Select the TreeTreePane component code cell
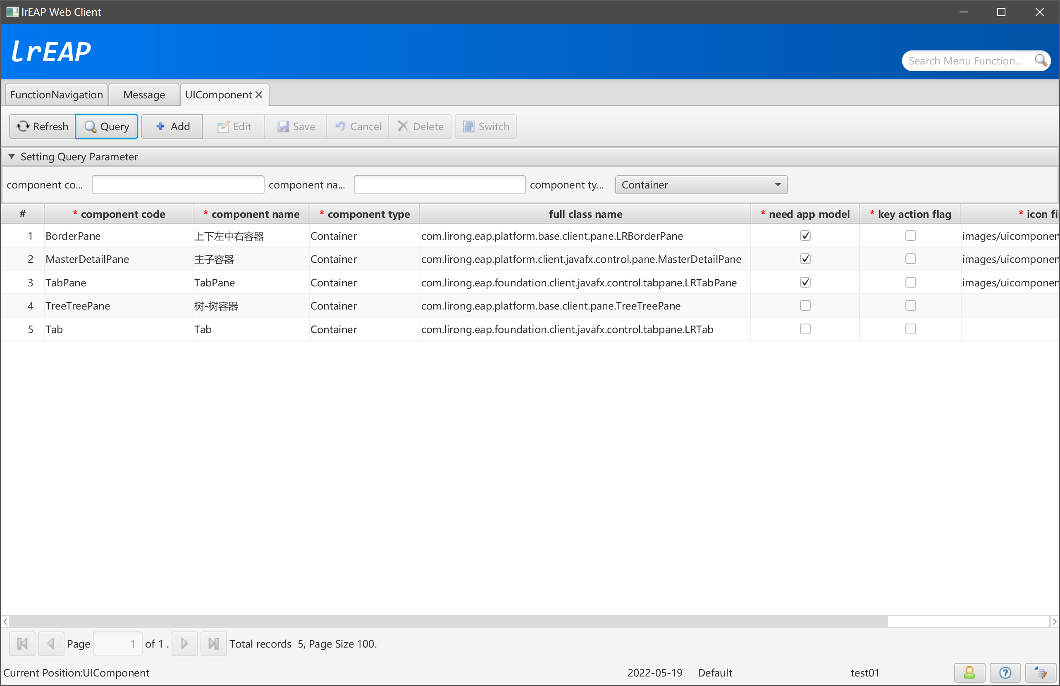The width and height of the screenshot is (1060, 686). (x=119, y=306)
